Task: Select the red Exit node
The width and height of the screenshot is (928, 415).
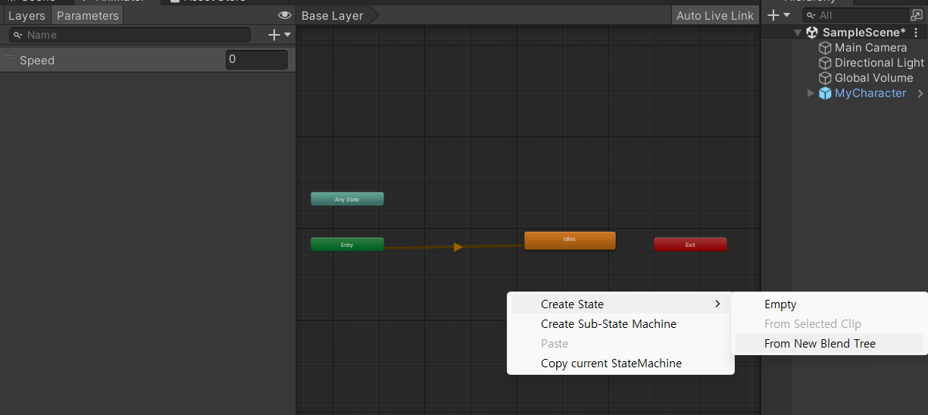Action: click(690, 245)
